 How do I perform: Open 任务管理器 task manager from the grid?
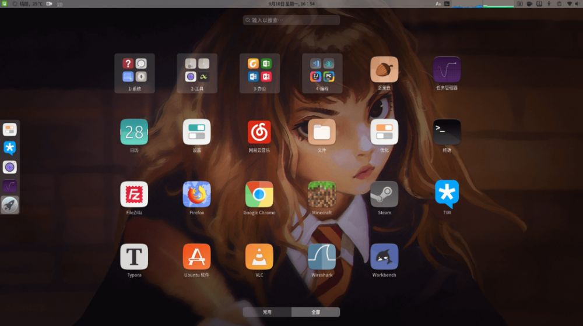coord(447,69)
